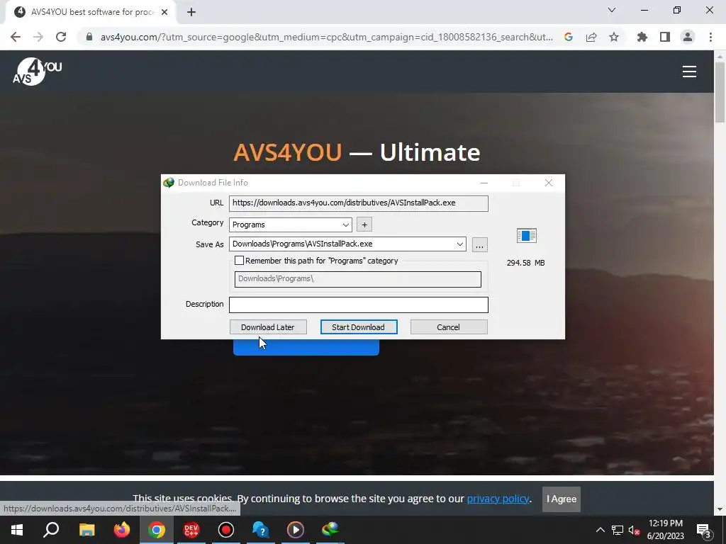Image resolution: width=726 pixels, height=544 pixels.
Task: Bookmark this page with the star icon
Action: click(x=614, y=37)
